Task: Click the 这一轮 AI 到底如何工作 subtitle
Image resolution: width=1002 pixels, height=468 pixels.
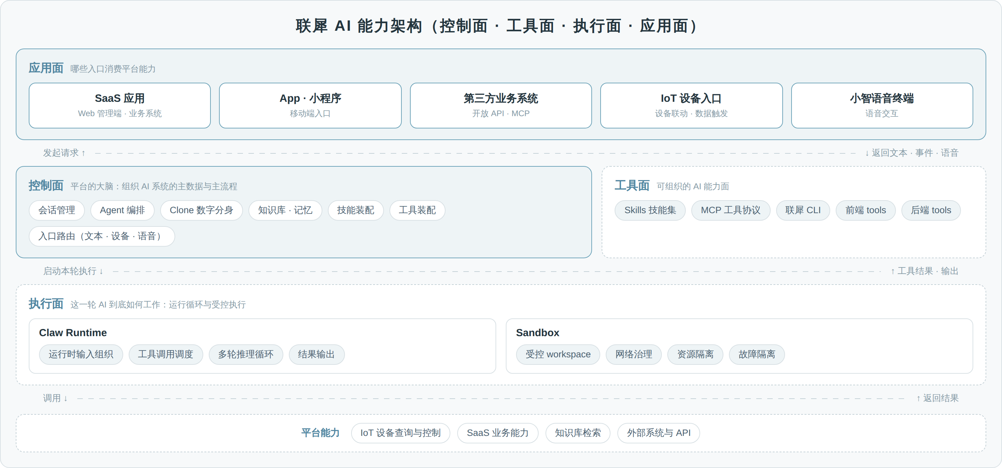Action: (158, 305)
